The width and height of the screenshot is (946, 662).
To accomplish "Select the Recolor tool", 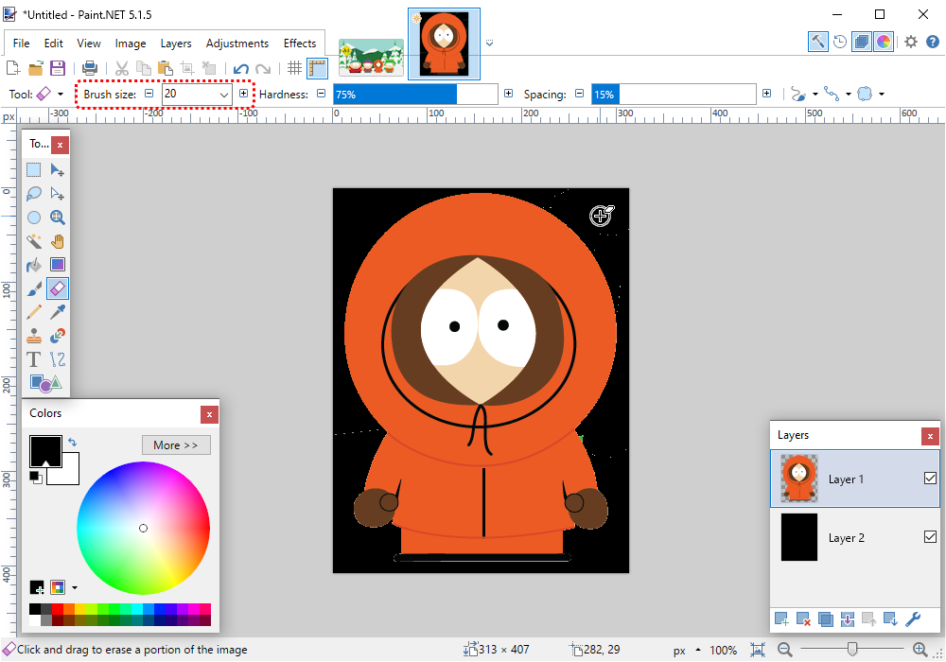I will tap(58, 336).
